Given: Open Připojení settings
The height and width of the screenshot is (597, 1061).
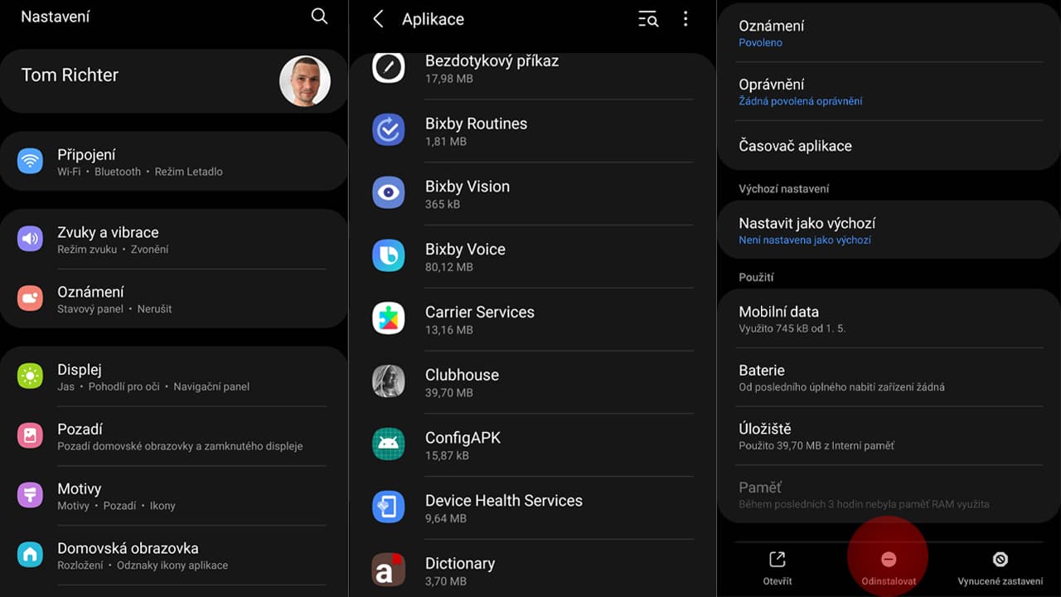Looking at the screenshot, I should tap(174, 162).
